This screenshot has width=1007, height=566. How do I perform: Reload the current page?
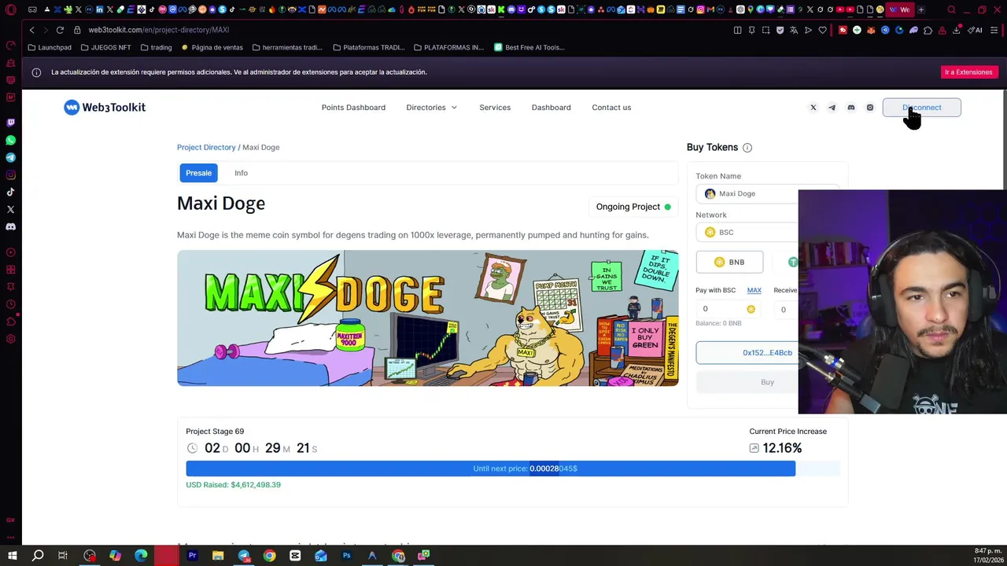point(60,30)
